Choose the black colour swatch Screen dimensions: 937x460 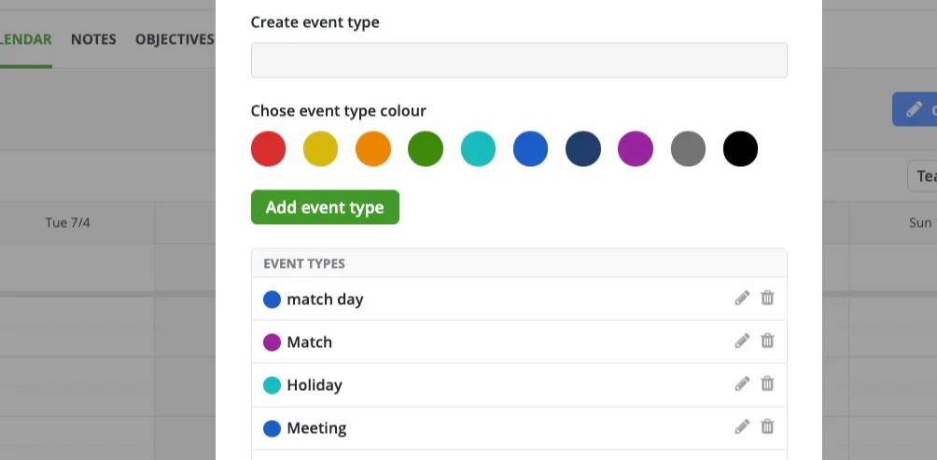click(x=740, y=148)
